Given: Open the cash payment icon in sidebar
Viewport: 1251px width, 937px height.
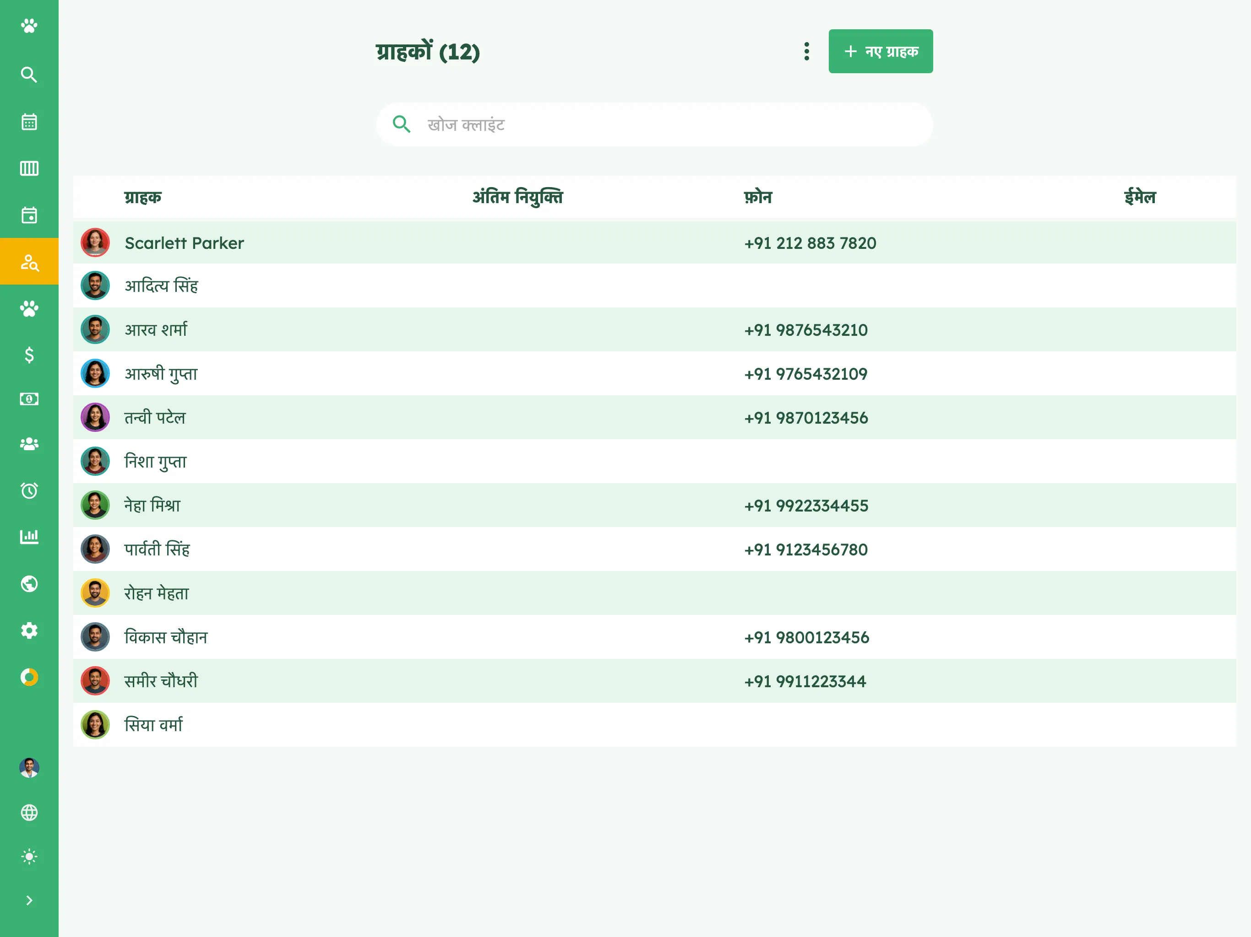Looking at the screenshot, I should coord(29,399).
